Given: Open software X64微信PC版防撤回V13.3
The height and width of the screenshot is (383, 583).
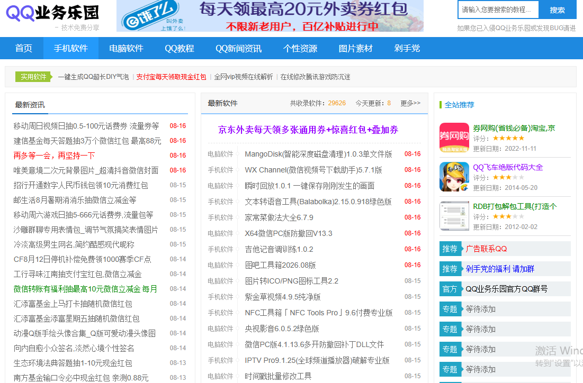Looking at the screenshot, I should pos(289,234).
